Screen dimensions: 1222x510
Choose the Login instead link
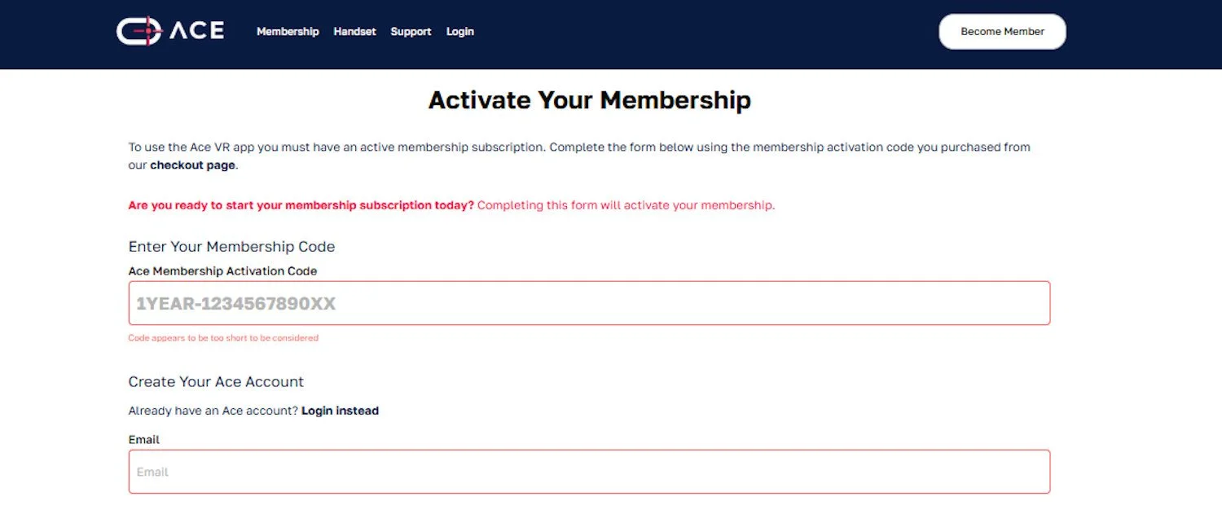click(x=340, y=411)
